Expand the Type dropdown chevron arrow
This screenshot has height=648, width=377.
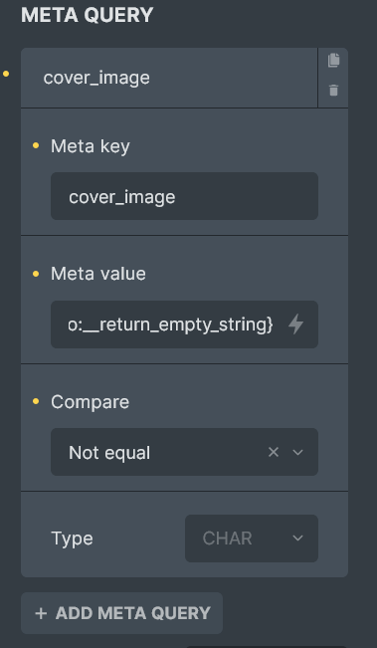[297, 539]
